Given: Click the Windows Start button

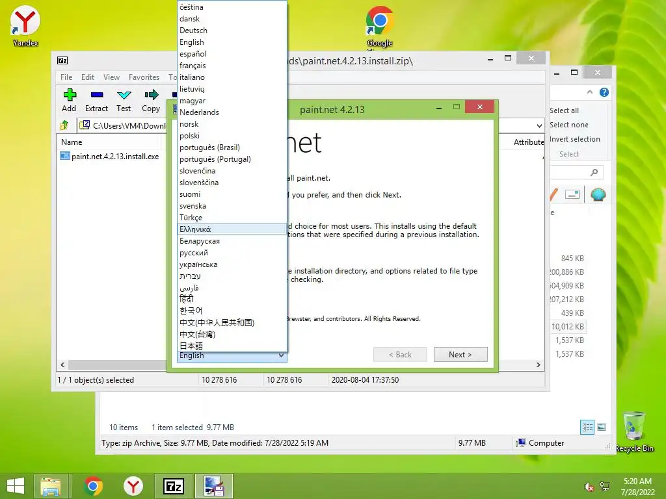Looking at the screenshot, I should 16,486.
